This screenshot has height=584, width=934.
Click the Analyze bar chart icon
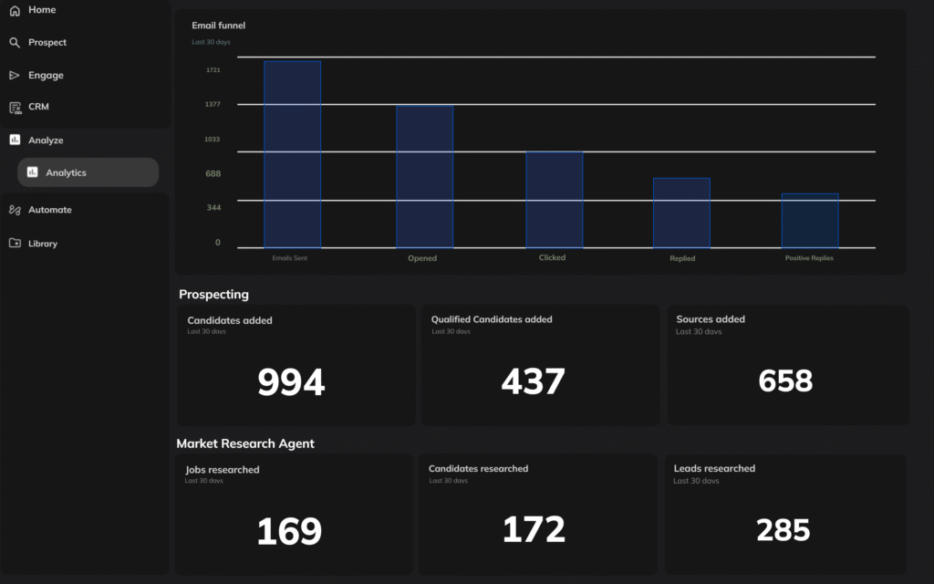coord(15,141)
